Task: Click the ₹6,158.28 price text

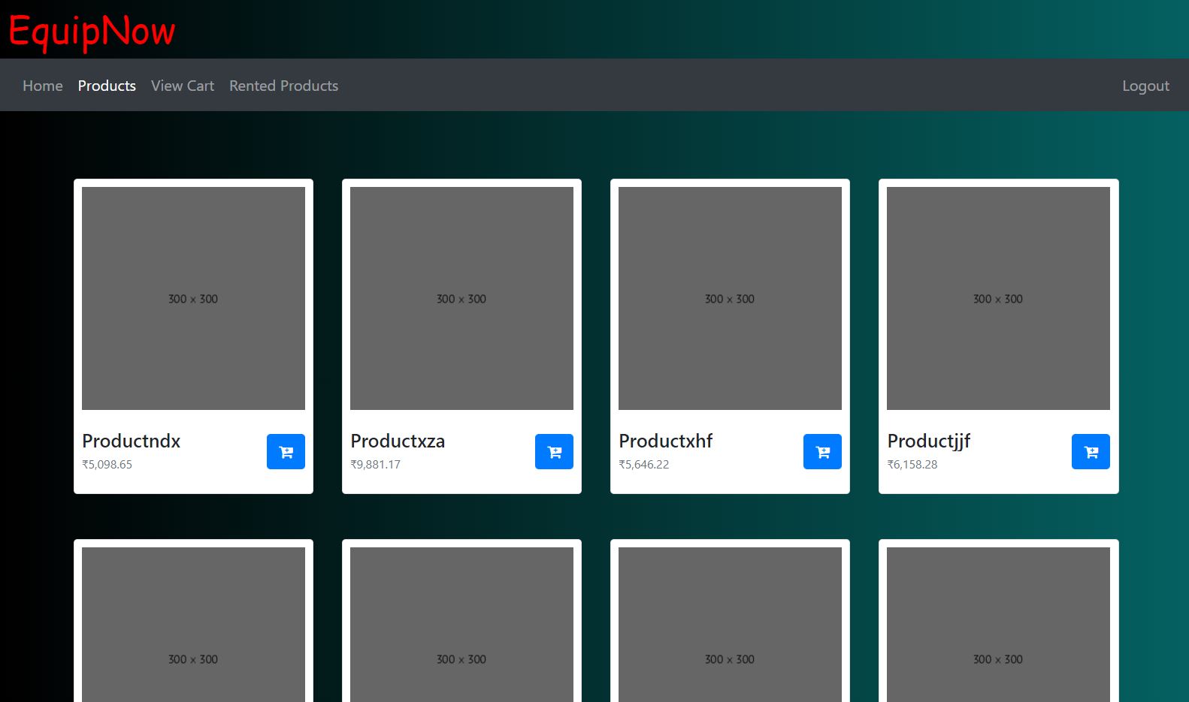Action: point(912,465)
